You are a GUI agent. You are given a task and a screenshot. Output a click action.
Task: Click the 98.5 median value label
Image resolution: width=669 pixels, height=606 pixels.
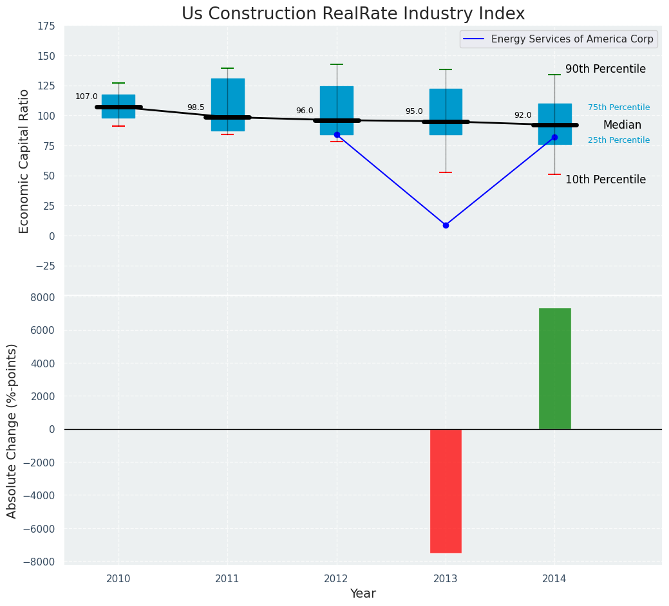(196, 108)
